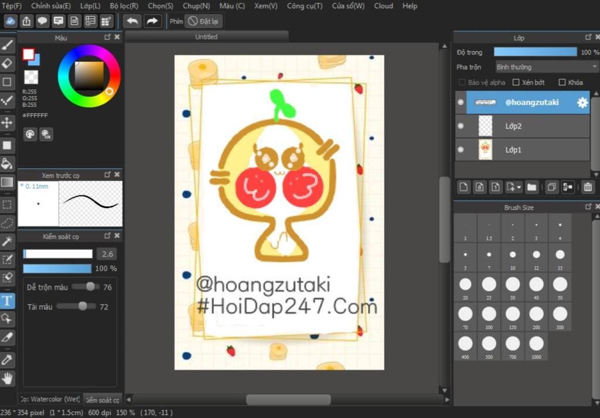This screenshot has width=600, height=418.
Task: Enable the Khóa checkbox
Action: [562, 82]
